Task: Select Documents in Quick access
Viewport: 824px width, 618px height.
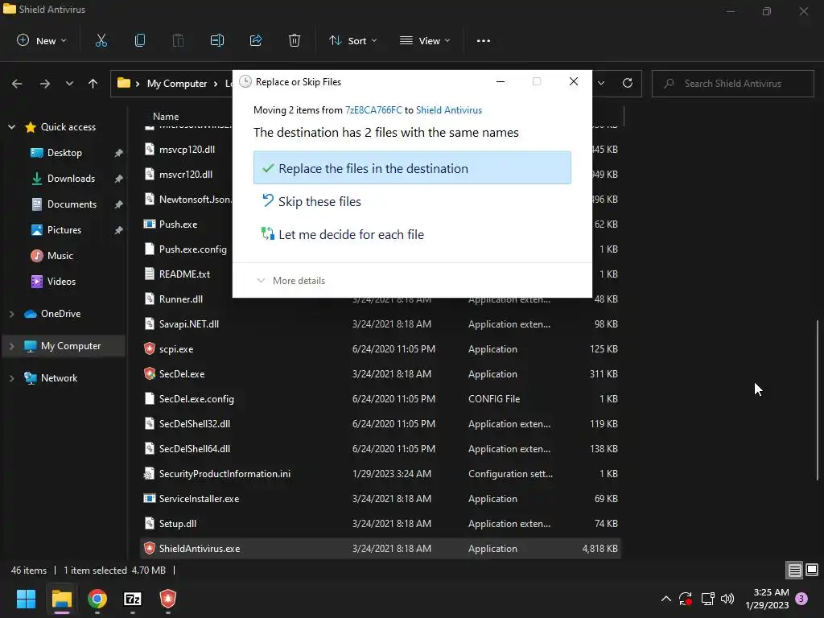Action: [x=72, y=204]
